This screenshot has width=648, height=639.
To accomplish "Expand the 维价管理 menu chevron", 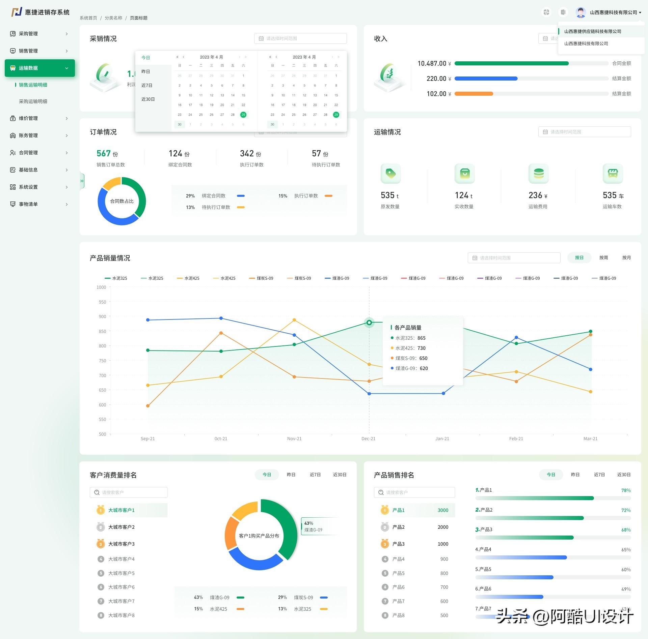I will [66, 118].
